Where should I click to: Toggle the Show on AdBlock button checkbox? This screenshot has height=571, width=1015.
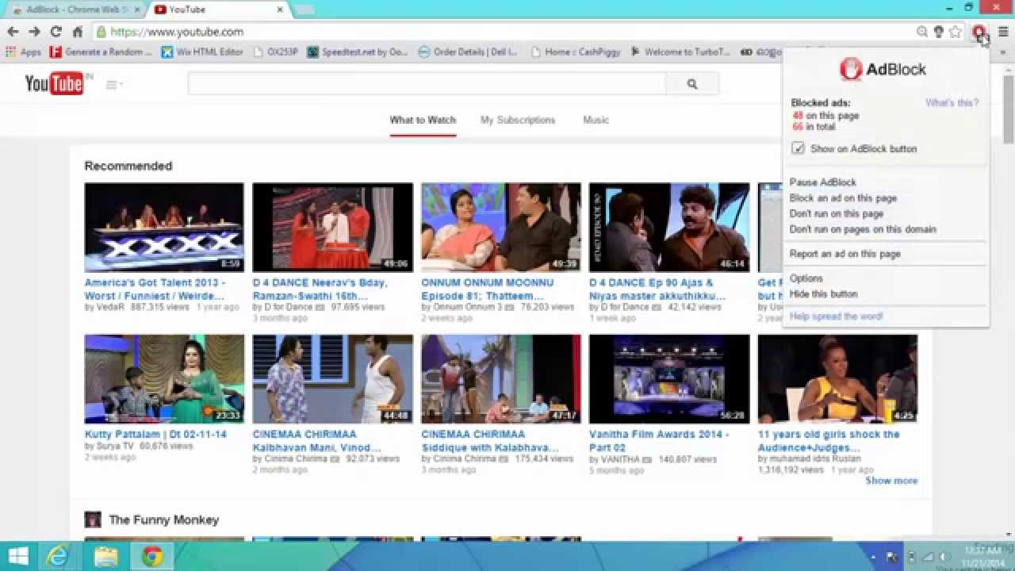click(x=798, y=148)
